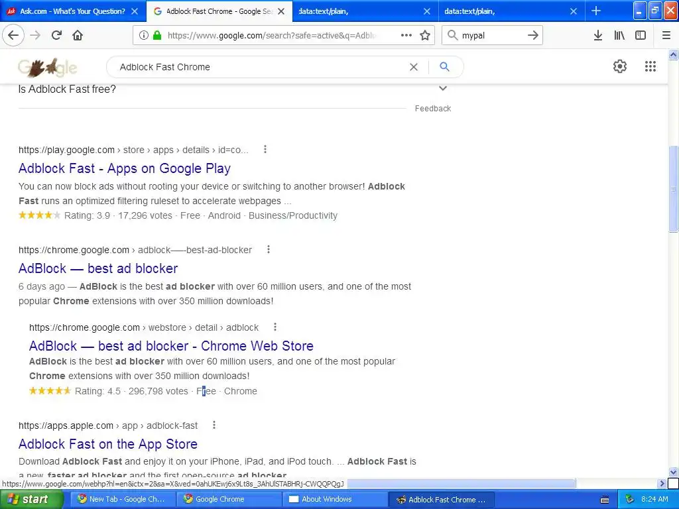Open the Library bookmarks and history icon
The width and height of the screenshot is (679, 509).
[x=619, y=35]
